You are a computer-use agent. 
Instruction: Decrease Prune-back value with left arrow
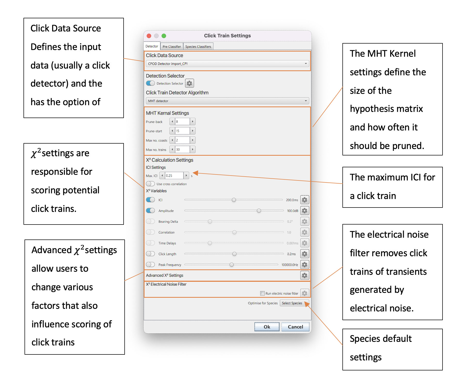172,121
